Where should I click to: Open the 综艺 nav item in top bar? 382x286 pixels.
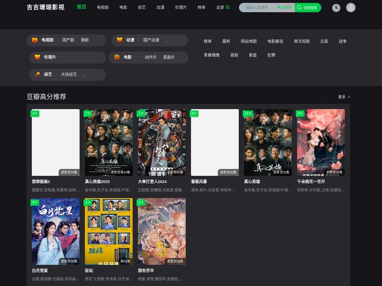click(x=142, y=7)
